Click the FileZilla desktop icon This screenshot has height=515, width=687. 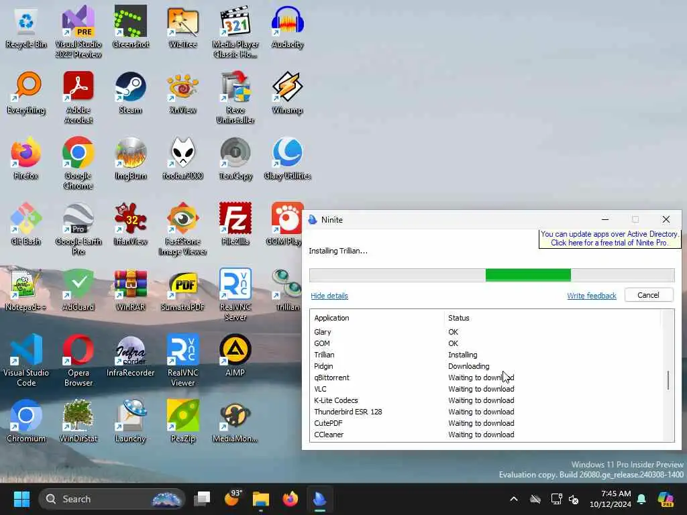click(x=235, y=224)
